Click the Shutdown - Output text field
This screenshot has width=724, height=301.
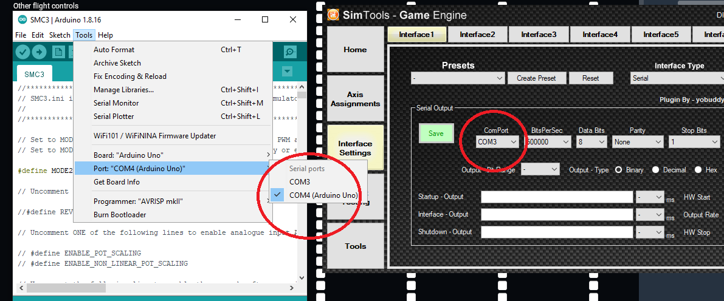point(557,232)
